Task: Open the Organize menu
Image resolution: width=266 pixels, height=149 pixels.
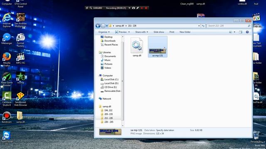Action: tap(104, 32)
